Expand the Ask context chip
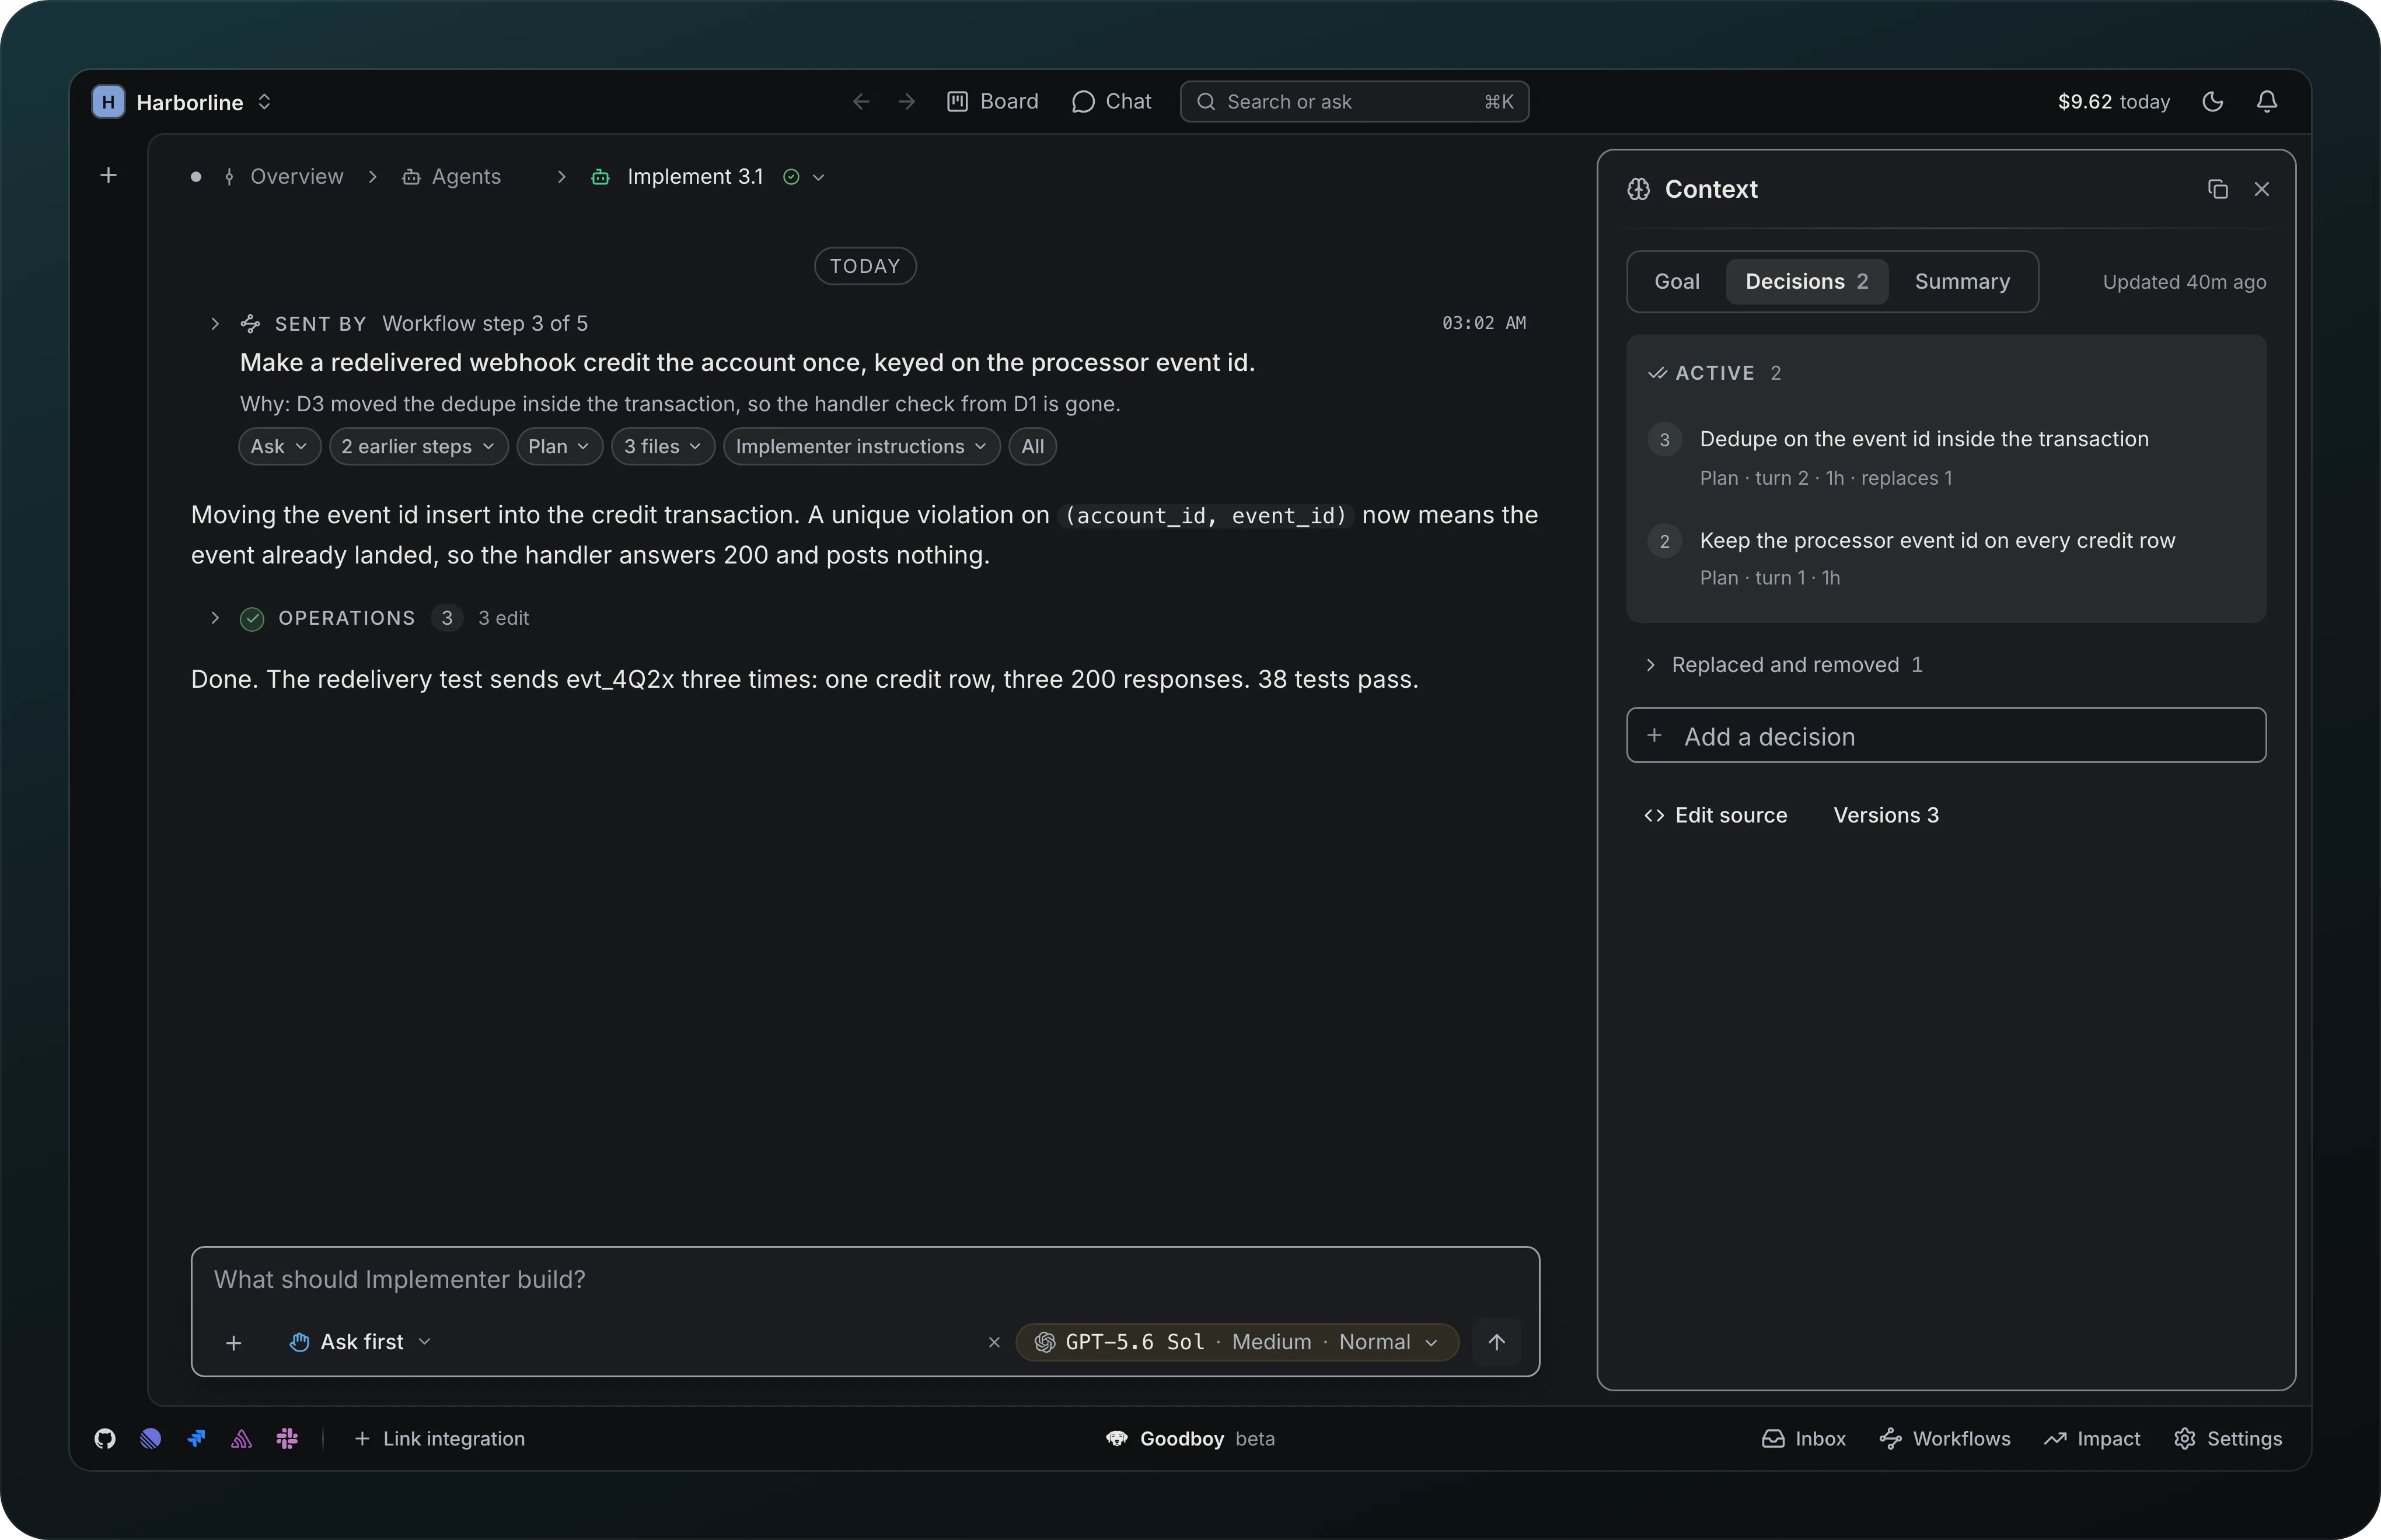Viewport: 2381px width, 1540px height. pyautogui.click(x=279, y=447)
